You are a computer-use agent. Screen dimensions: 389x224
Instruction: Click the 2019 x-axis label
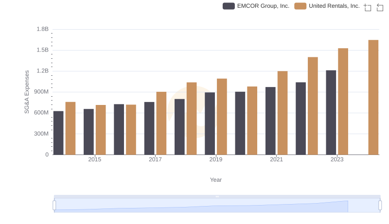(216, 159)
